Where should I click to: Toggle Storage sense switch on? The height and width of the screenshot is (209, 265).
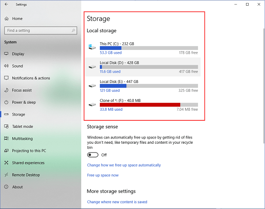coord(93,155)
